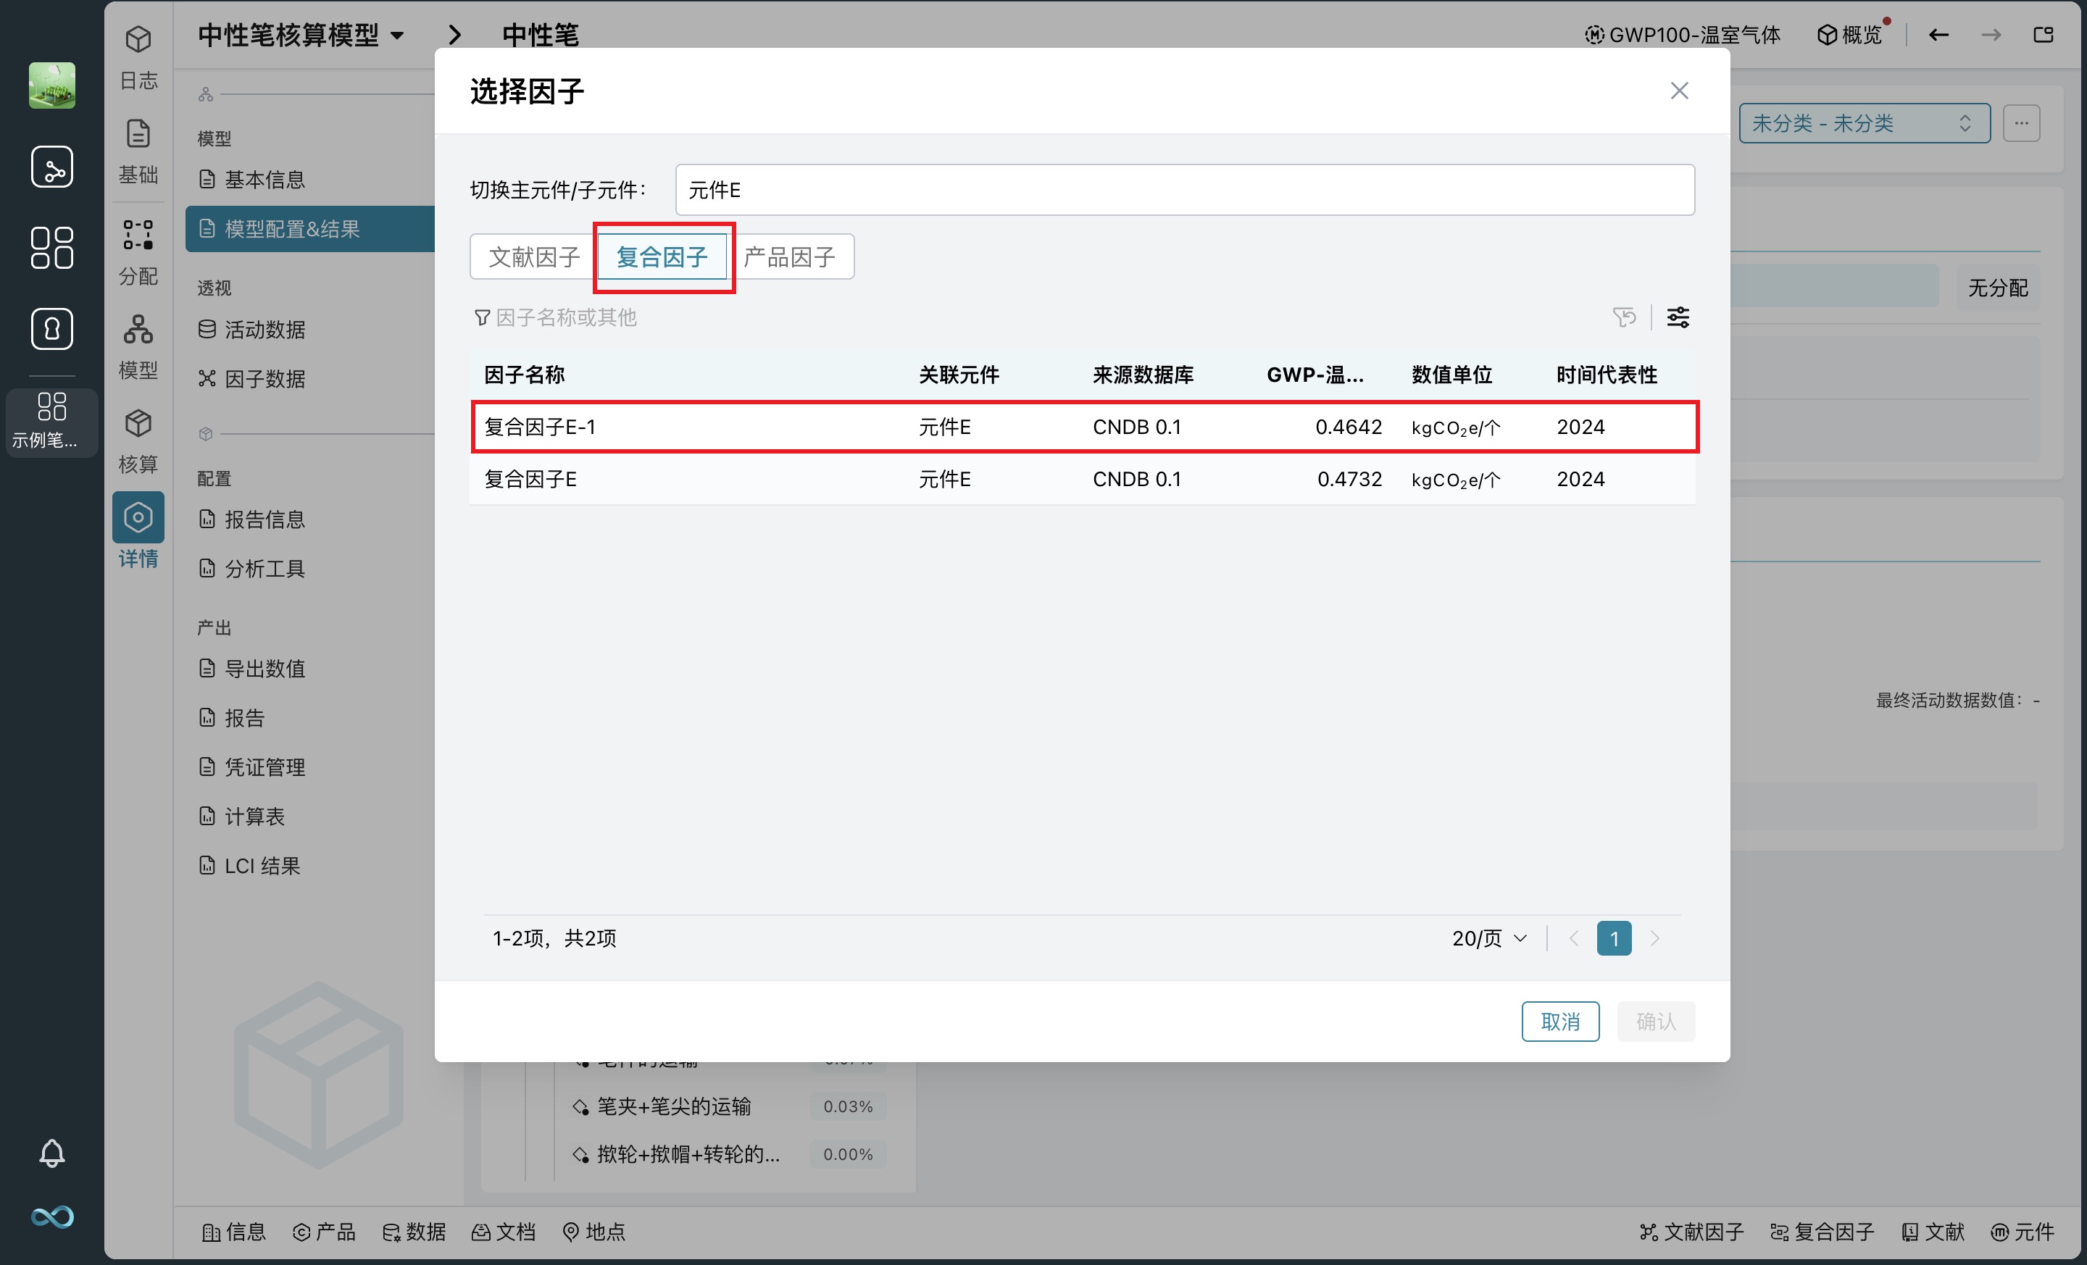The width and height of the screenshot is (2087, 1265).
Task: Open 因子数据 in the sidebar
Action: (x=264, y=378)
